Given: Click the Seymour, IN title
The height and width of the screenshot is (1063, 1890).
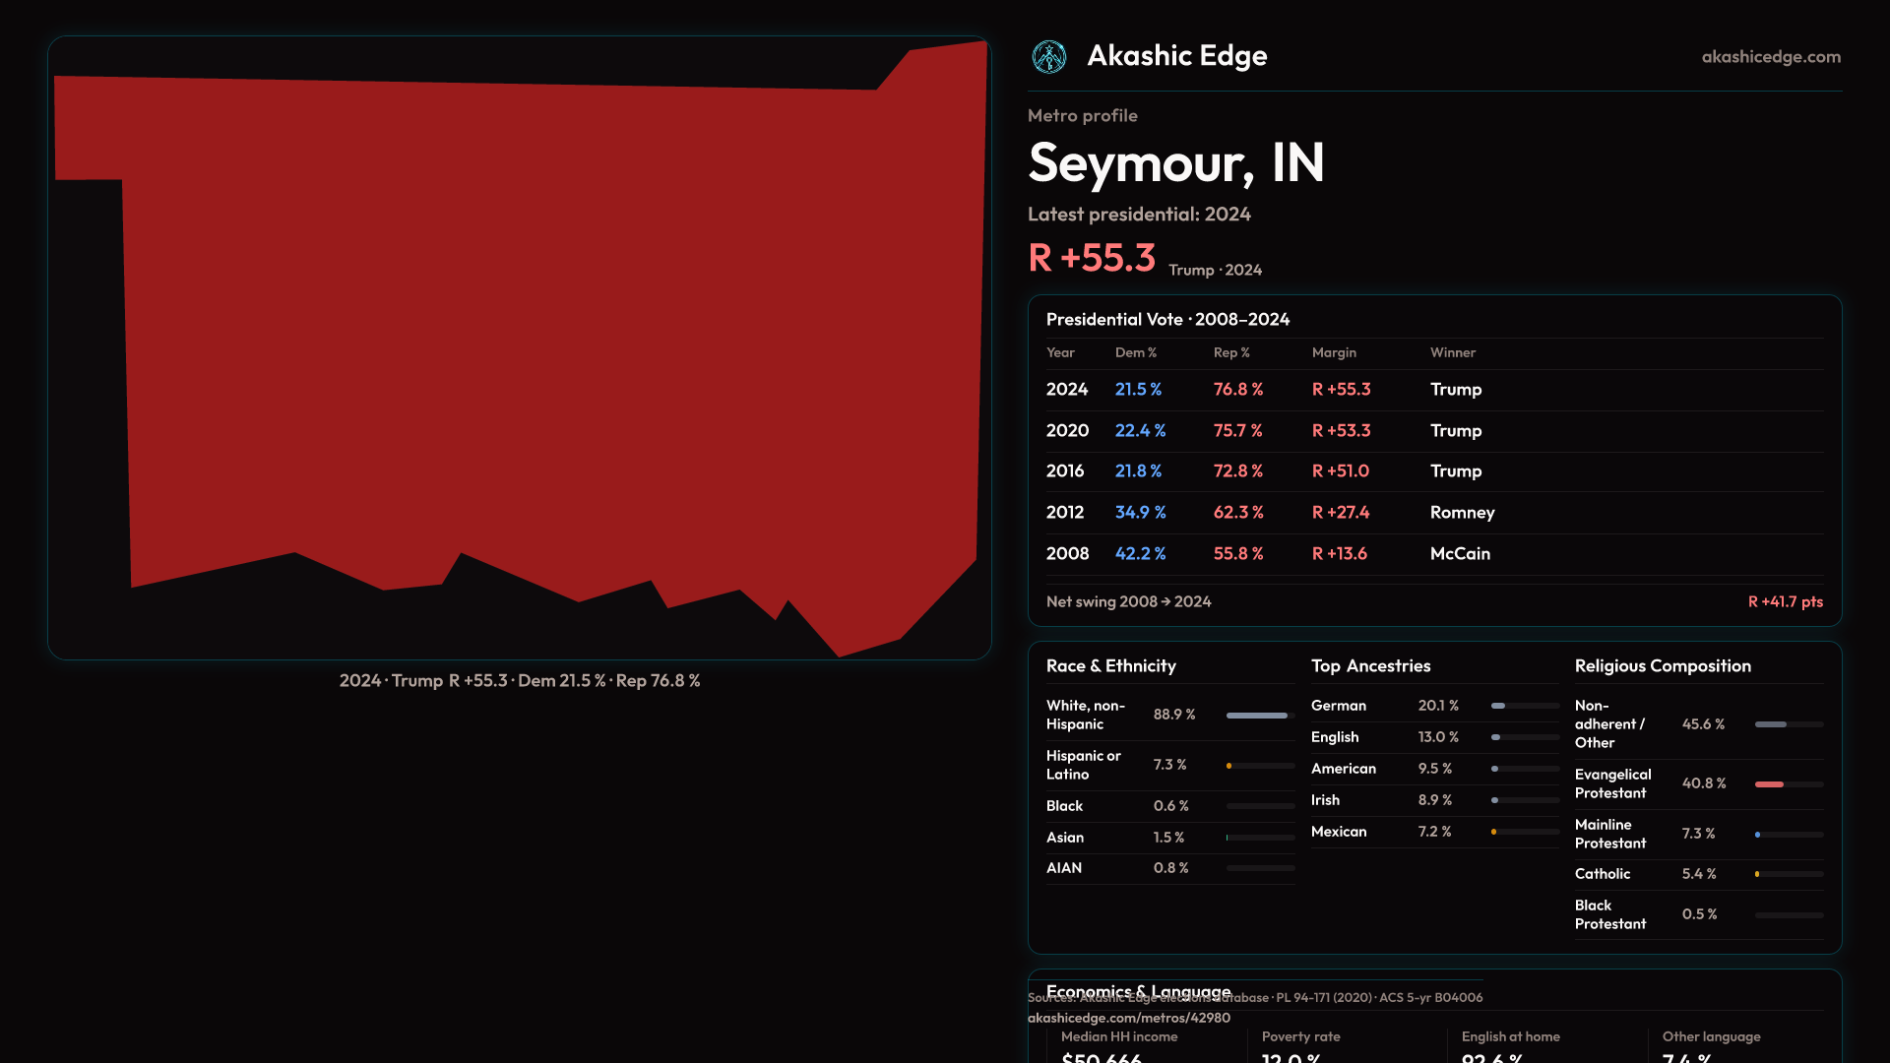Looking at the screenshot, I should [1175, 163].
